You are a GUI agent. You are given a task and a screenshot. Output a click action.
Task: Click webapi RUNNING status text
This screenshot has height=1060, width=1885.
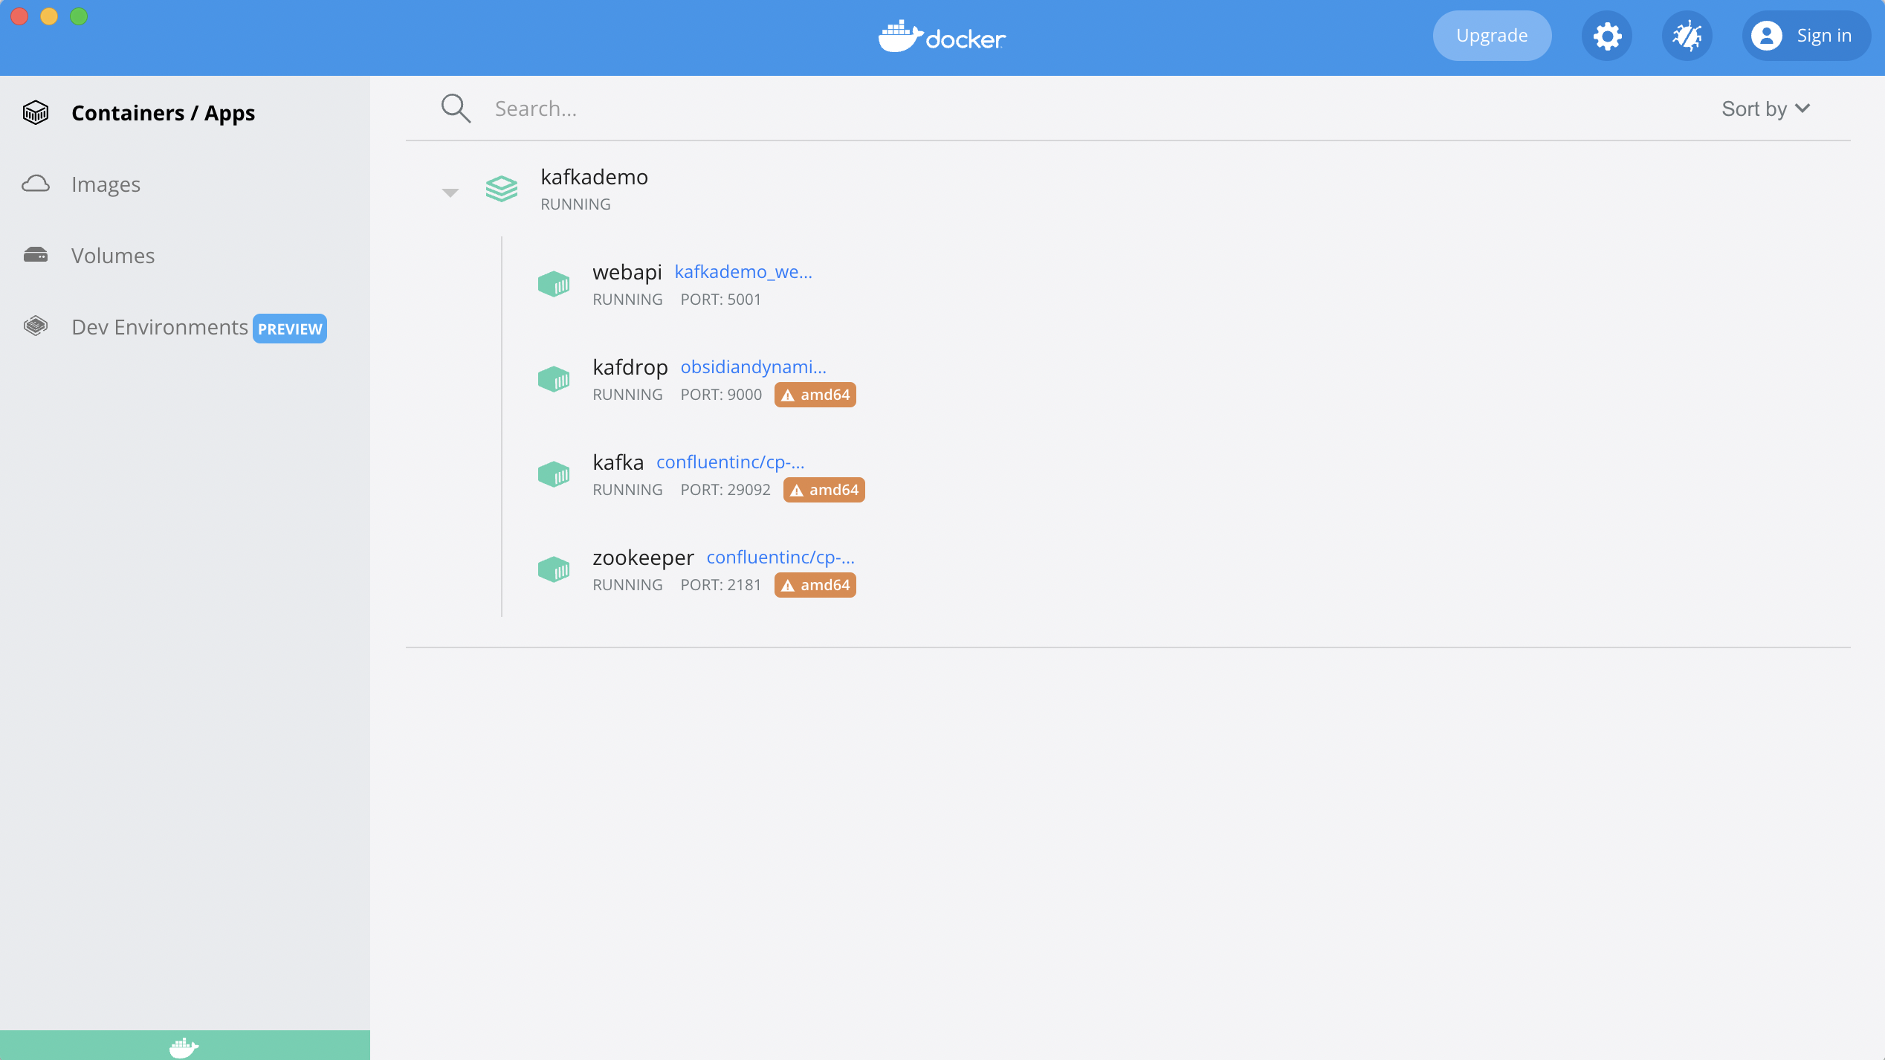(627, 300)
